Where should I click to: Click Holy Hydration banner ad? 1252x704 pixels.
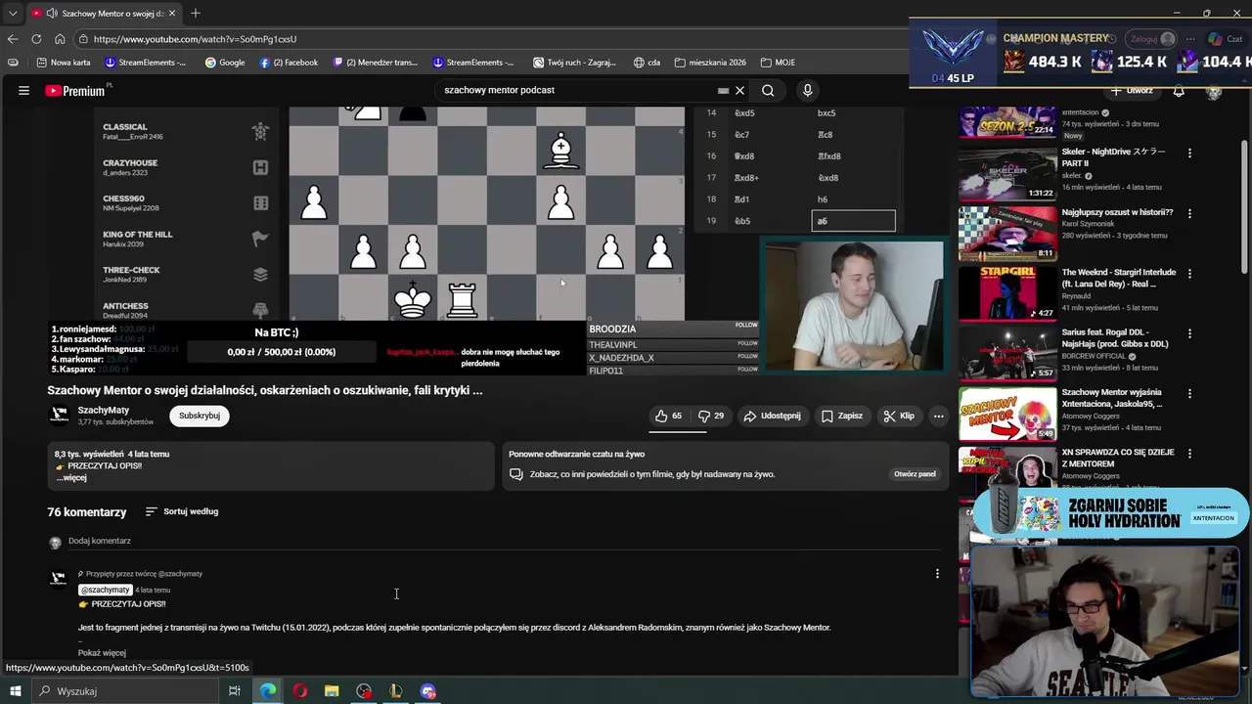pos(1110,512)
